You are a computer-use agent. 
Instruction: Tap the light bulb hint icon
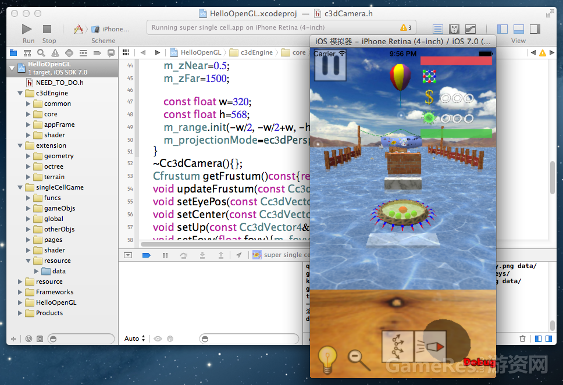[329, 359]
